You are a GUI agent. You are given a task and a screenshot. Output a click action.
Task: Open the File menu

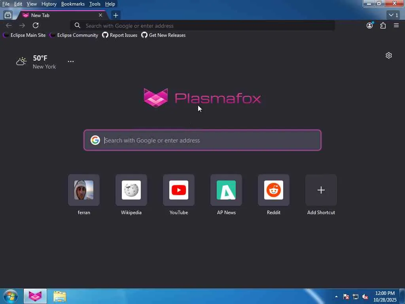[6, 4]
